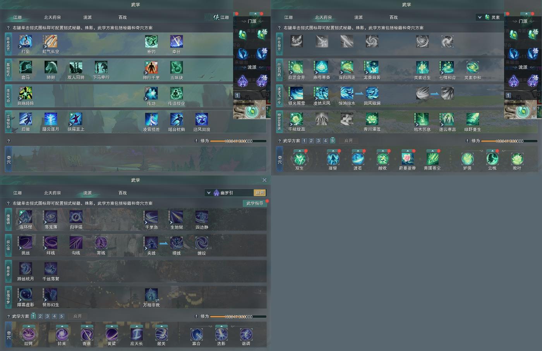Select 武学方案 2 in the 灵素 window
The image size is (542, 351).
click(311, 141)
